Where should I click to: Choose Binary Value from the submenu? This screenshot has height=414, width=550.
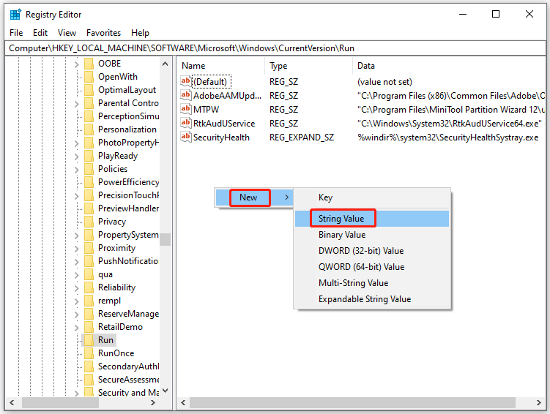[372, 235]
